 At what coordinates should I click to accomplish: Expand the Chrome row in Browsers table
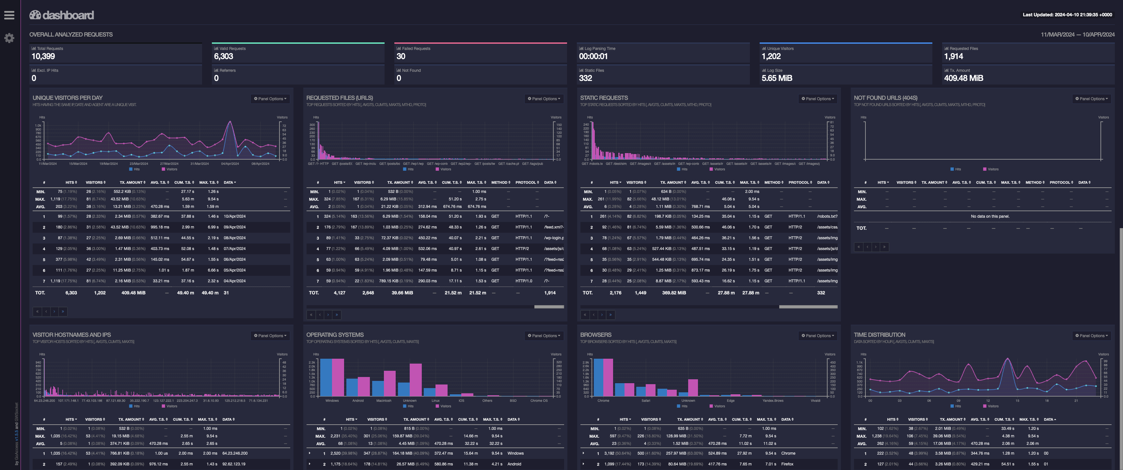click(583, 453)
